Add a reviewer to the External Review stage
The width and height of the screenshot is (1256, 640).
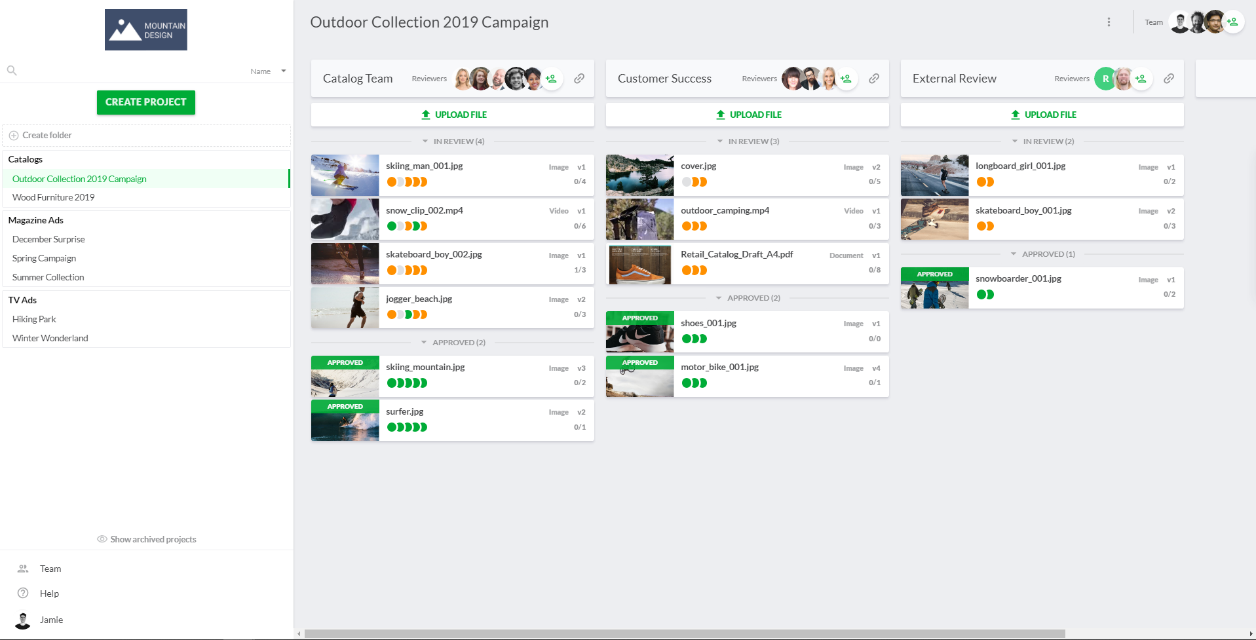1141,79
